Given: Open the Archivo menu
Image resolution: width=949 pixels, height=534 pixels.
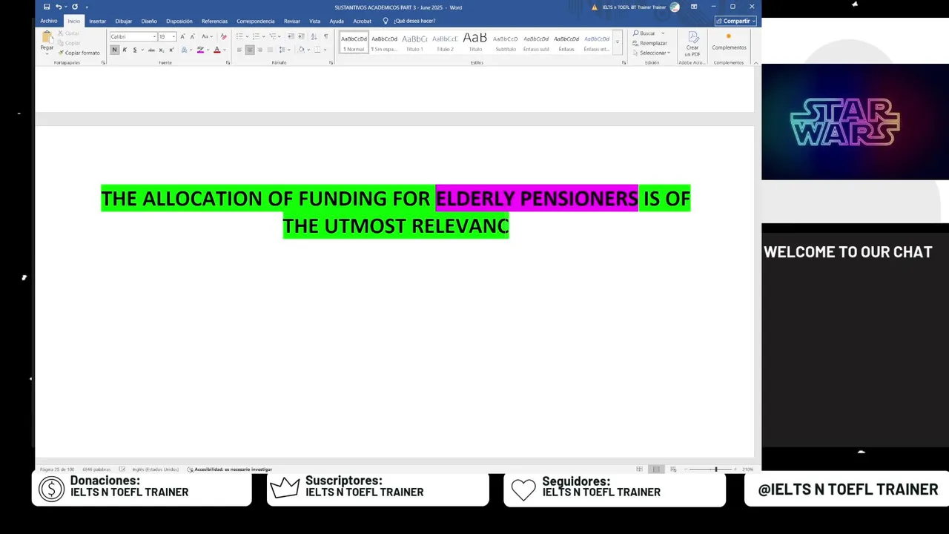Looking at the screenshot, I should coord(49,21).
